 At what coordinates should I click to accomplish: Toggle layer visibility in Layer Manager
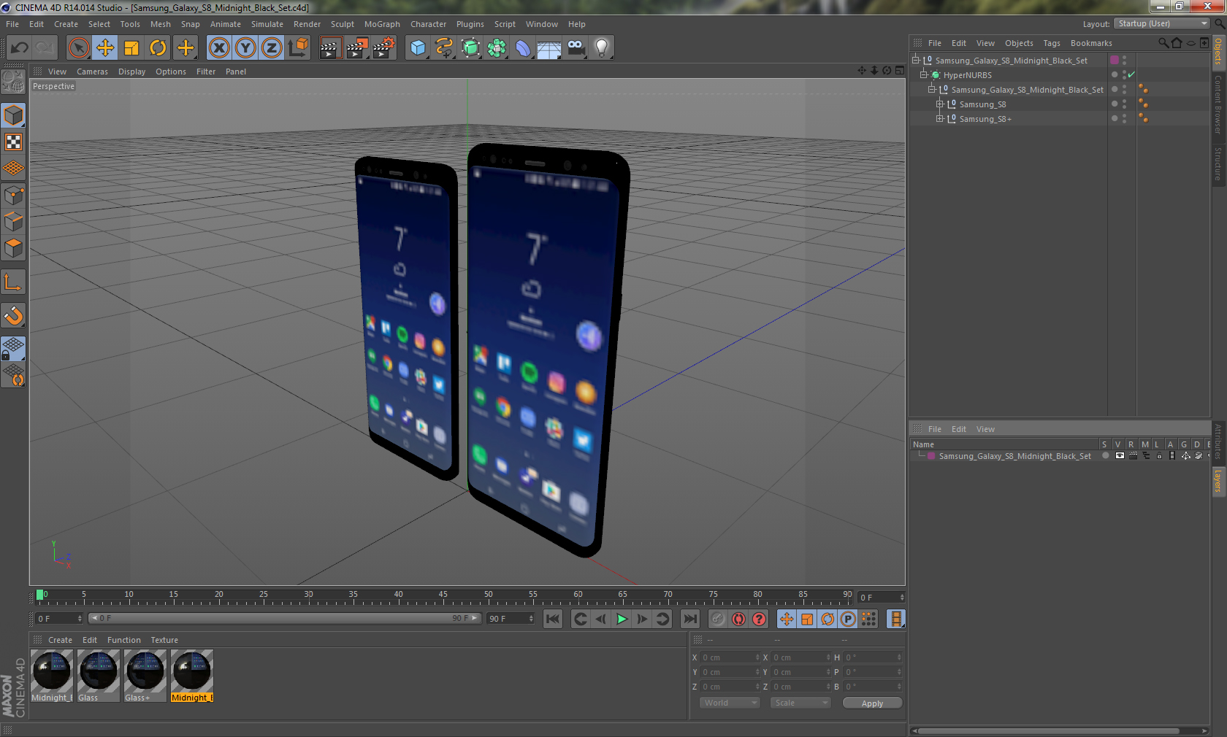point(1120,455)
